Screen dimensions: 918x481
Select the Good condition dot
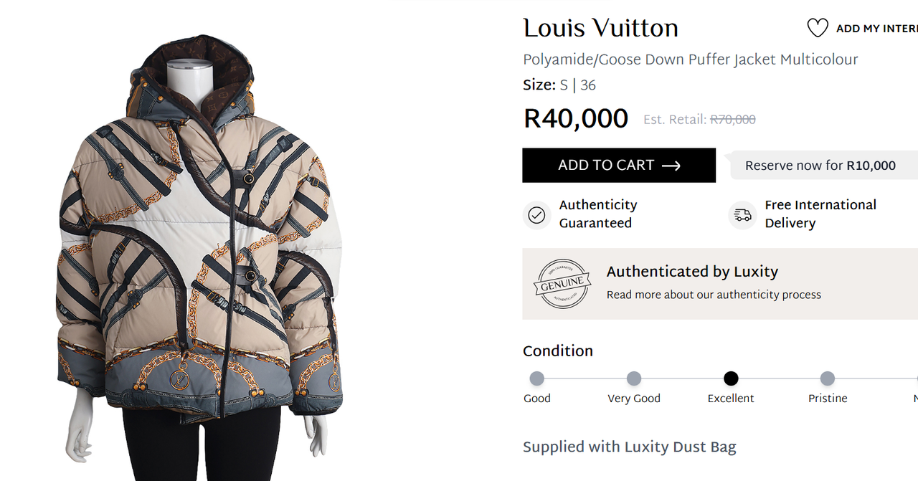(536, 378)
